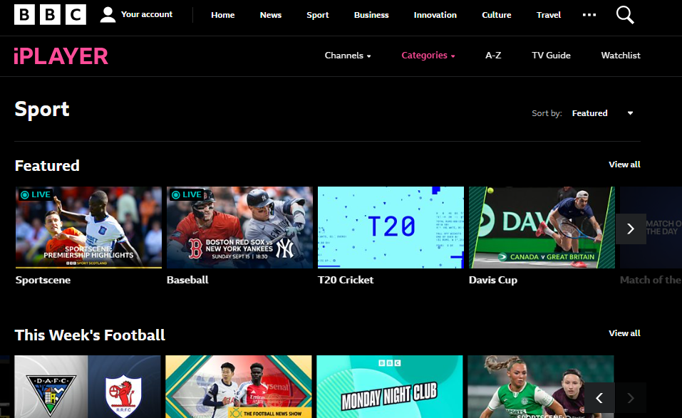Open the Sportscene thumbnail

click(89, 227)
